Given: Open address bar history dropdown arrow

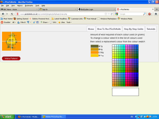Looking at the screenshot, I should [x=109, y=14].
